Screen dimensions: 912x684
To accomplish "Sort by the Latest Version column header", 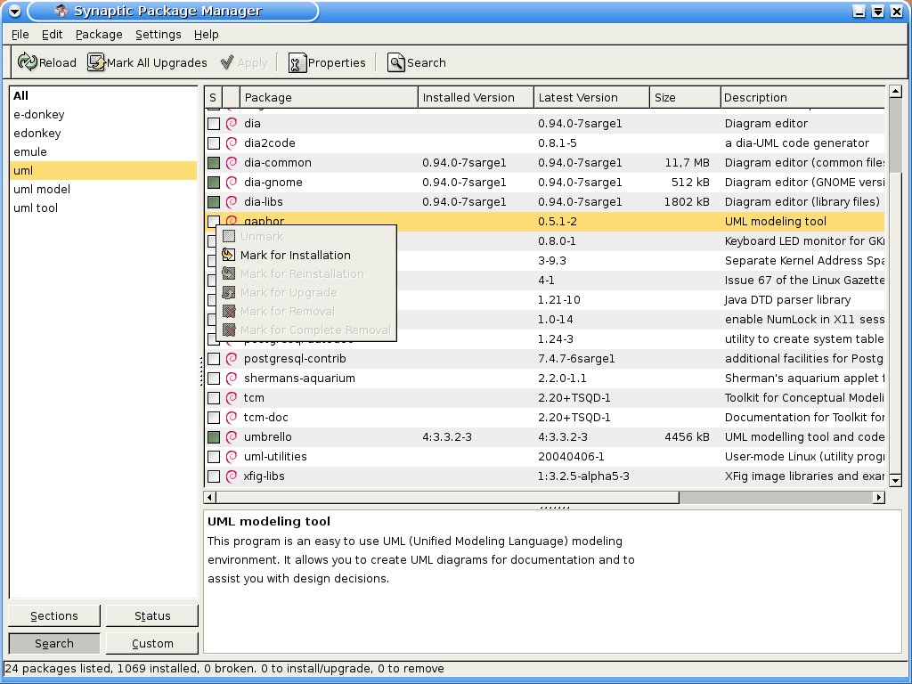I will point(591,97).
